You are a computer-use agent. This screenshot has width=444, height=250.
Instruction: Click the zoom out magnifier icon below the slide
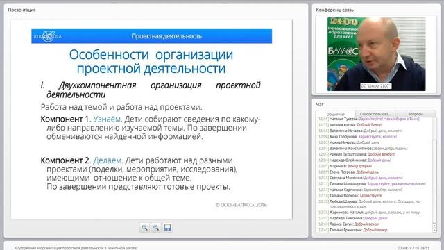click(156, 228)
